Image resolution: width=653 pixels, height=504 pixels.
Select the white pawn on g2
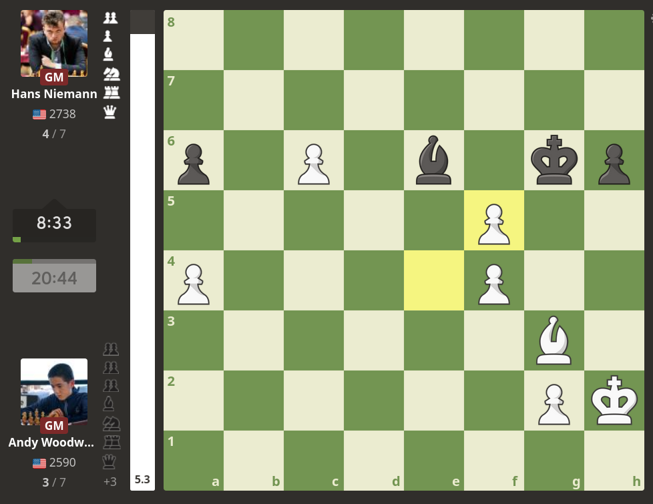click(554, 404)
